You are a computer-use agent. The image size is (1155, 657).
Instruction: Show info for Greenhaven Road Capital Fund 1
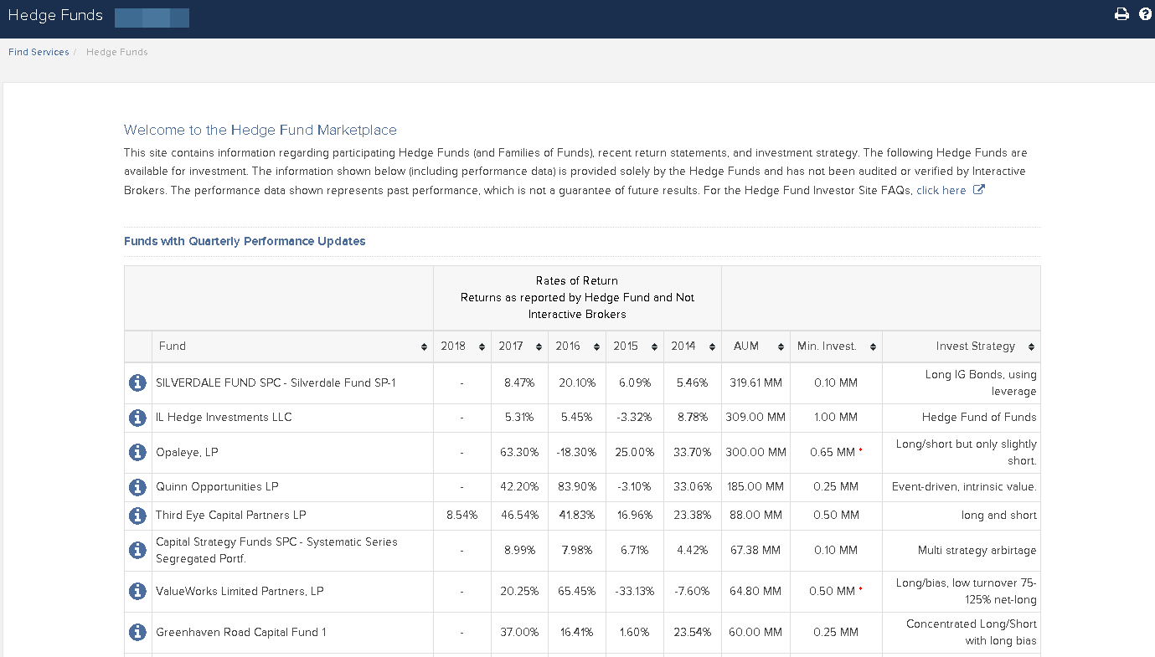[x=137, y=632]
